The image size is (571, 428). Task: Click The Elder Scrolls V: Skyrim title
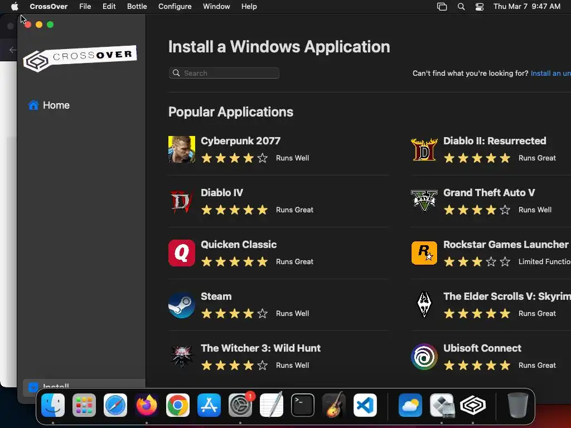(x=507, y=296)
